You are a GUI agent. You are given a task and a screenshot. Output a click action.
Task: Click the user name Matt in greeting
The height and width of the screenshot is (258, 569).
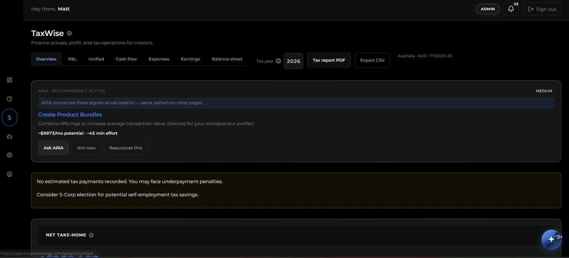[x=64, y=9]
